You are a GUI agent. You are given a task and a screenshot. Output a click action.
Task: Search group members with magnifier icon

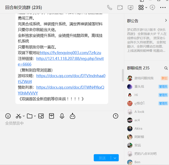coord(166,68)
